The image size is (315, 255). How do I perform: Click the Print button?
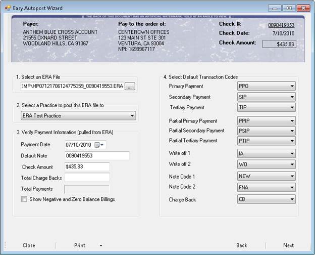coord(80,245)
